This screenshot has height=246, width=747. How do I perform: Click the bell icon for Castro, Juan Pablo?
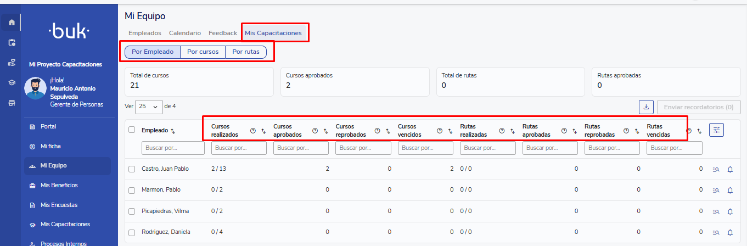[x=730, y=169]
